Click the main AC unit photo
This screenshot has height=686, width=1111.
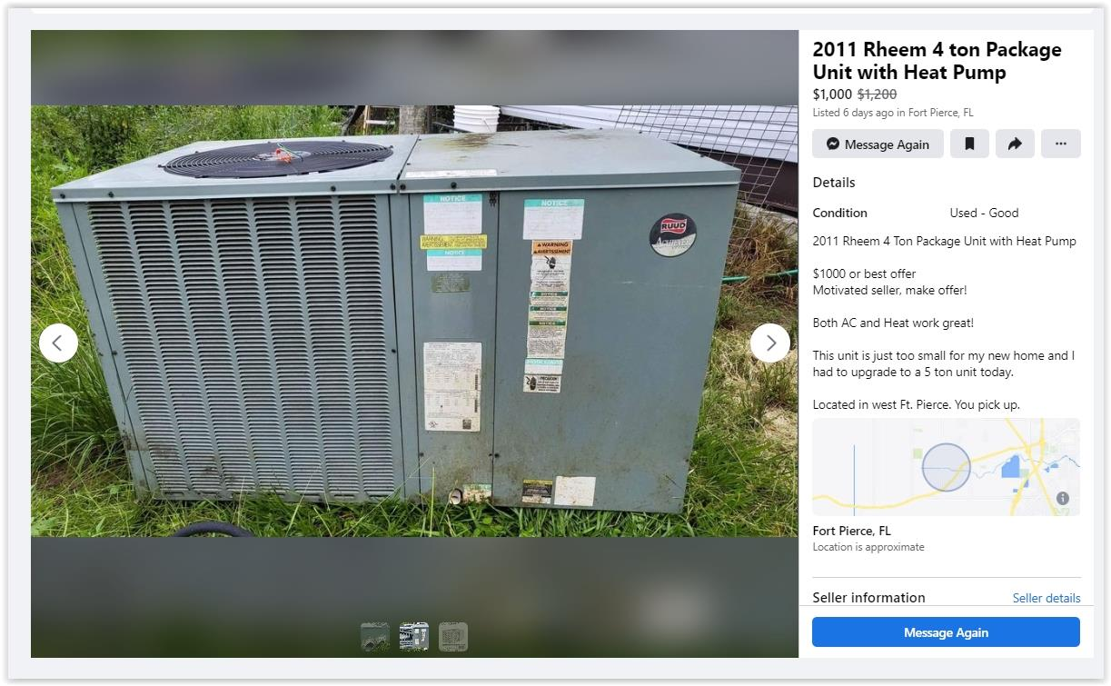414,321
